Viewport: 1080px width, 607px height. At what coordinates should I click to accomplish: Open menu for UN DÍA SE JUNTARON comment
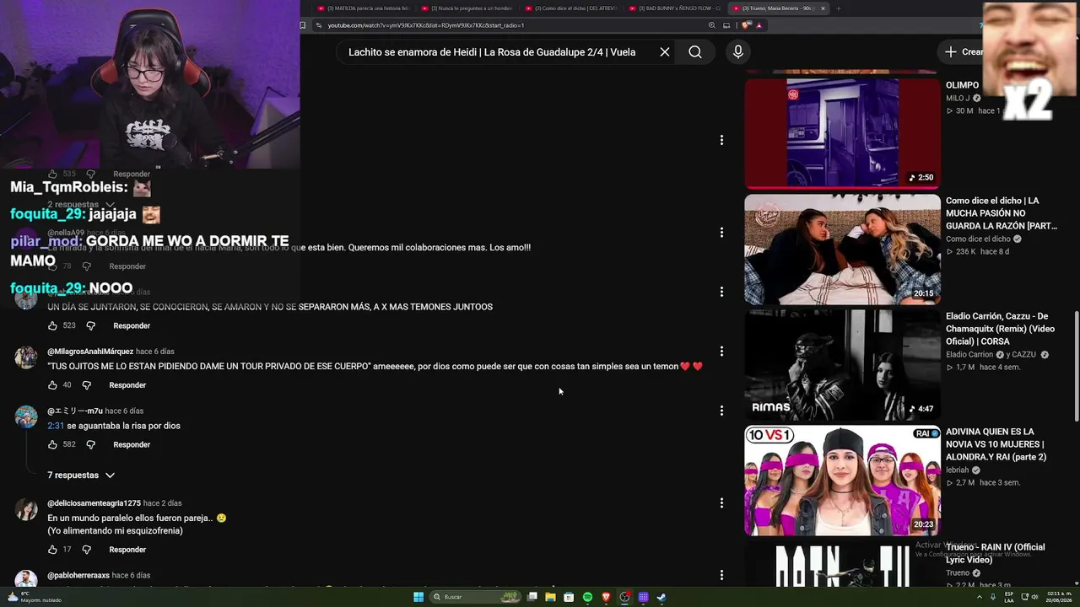point(721,292)
